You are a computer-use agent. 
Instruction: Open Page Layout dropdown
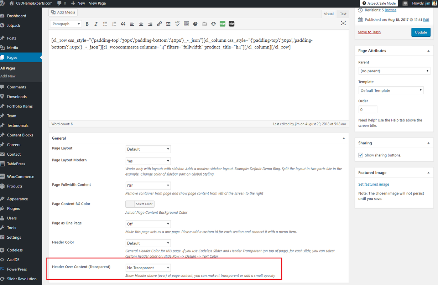(x=148, y=149)
